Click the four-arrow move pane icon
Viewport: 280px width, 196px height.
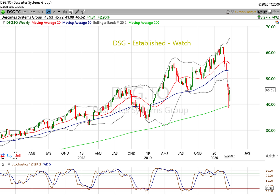[x=274, y=12]
